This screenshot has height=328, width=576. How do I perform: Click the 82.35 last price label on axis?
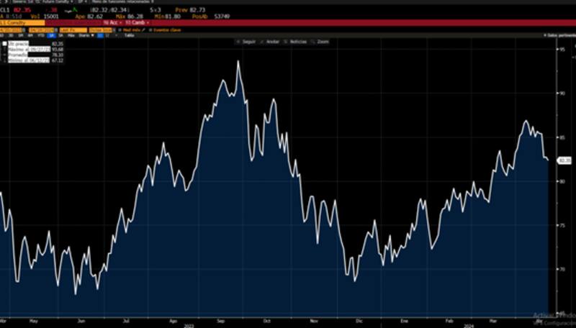tap(564, 160)
